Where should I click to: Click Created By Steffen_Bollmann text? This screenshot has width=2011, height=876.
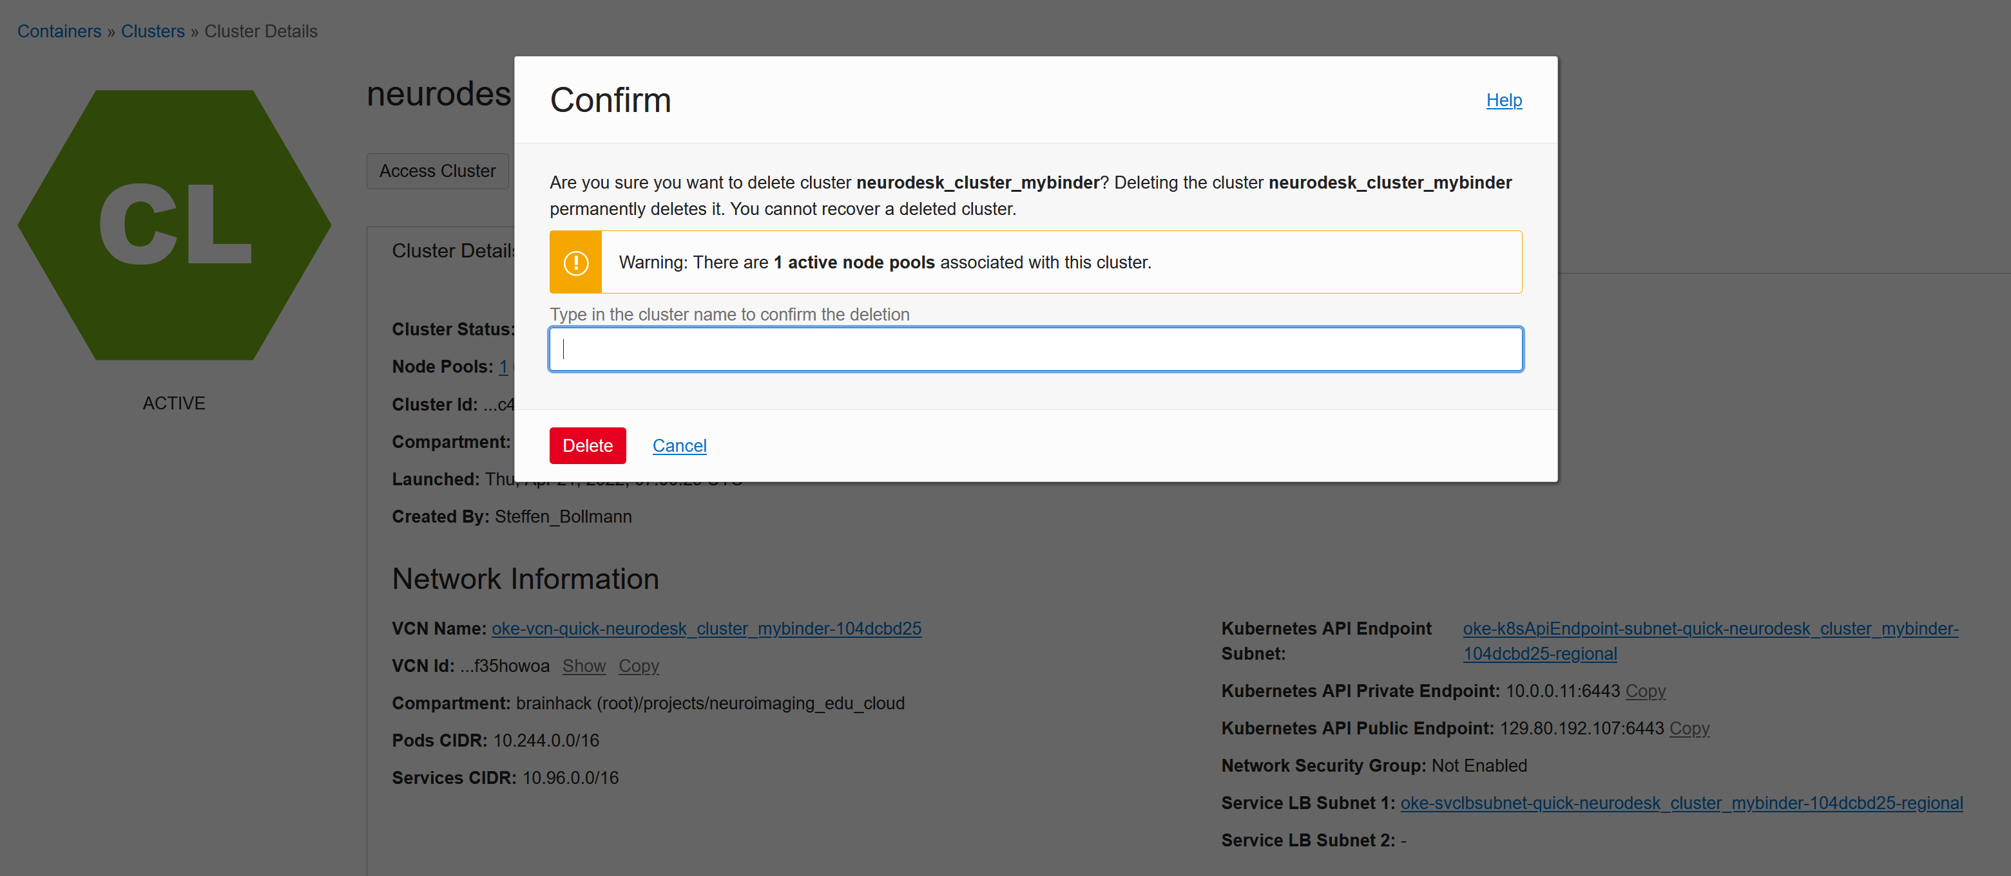512,516
